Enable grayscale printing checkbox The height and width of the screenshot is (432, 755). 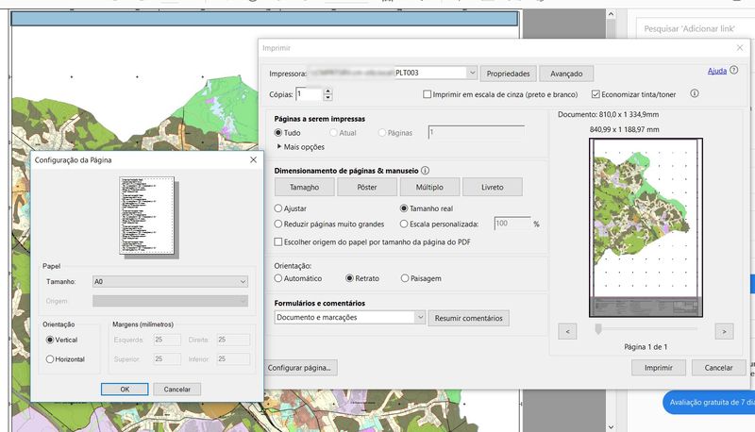[x=428, y=95]
